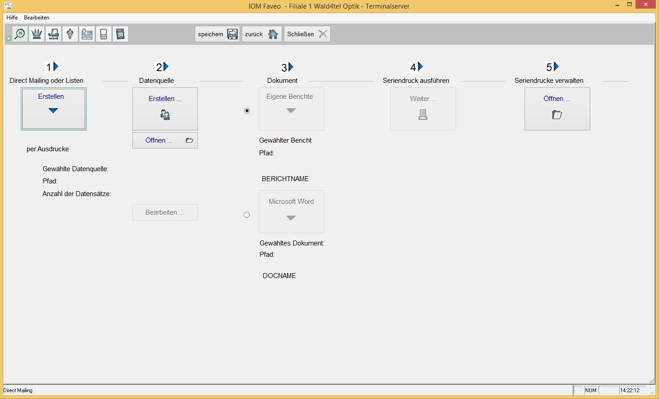This screenshot has height=399, width=659.
Task: Expand the Eigene Berichte dropdown
Action: 291,109
